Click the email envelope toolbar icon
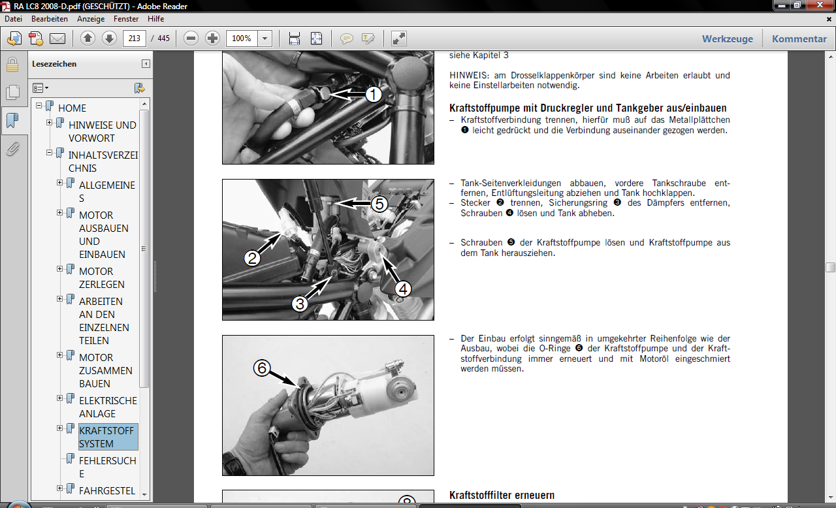 click(57, 39)
